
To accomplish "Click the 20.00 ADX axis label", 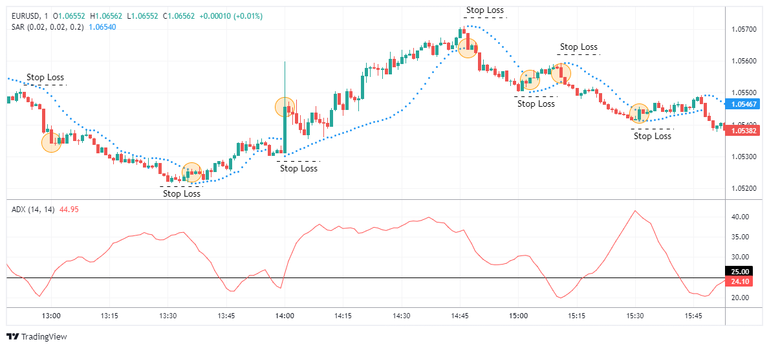I will 740,298.
